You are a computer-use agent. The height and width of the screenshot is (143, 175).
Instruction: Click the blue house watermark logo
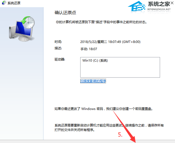click(137, 6)
